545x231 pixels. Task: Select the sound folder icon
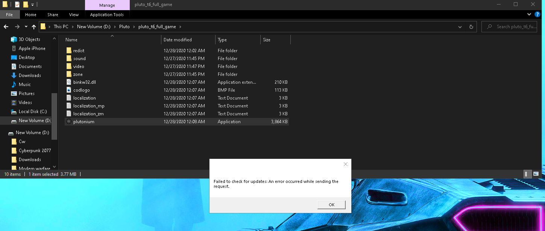pyautogui.click(x=69, y=59)
